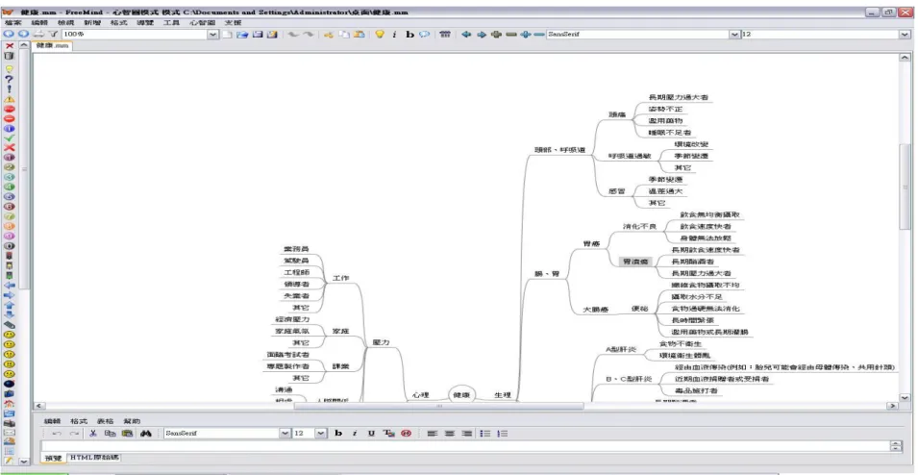Screen dimensions: 918x475
Task: Click the previous map arrow in toolbar
Action: pyautogui.click(x=9, y=35)
